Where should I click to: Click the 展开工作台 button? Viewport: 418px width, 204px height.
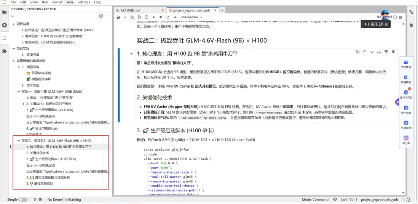(376, 24)
